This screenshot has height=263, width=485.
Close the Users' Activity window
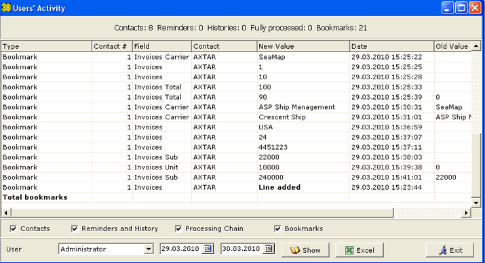(475, 7)
